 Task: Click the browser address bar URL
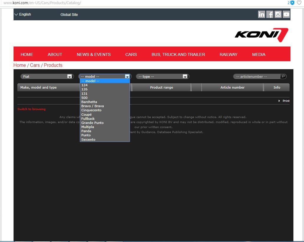click(42, 3)
